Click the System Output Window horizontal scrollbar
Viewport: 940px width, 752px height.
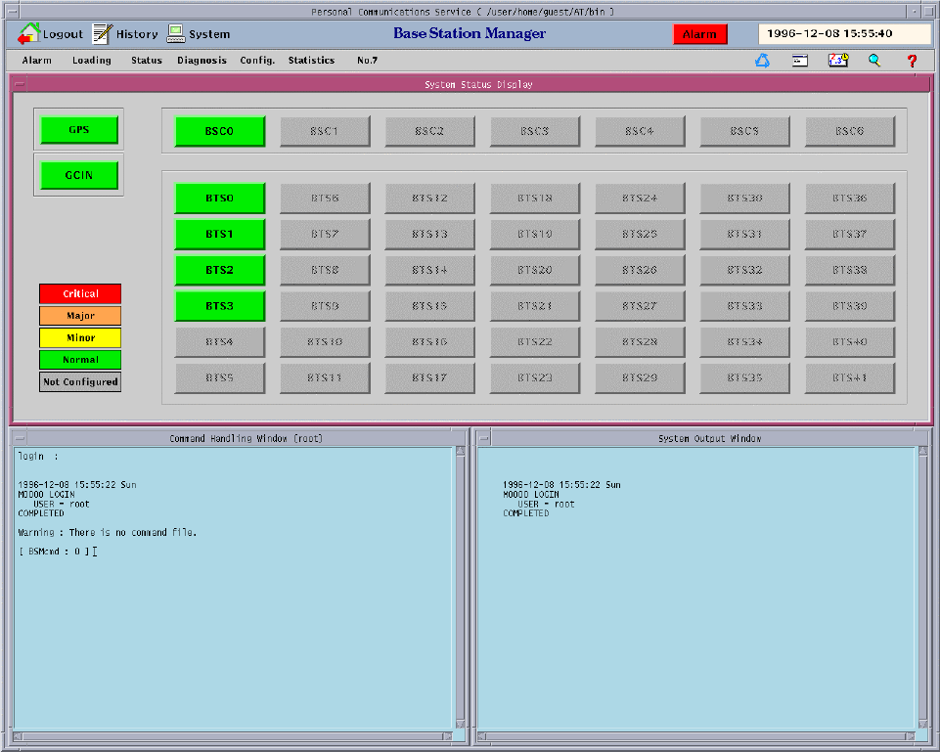(696, 736)
